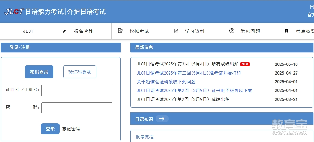Click the 密码 input field
This screenshot has width=314, height=142.
pos(77,108)
